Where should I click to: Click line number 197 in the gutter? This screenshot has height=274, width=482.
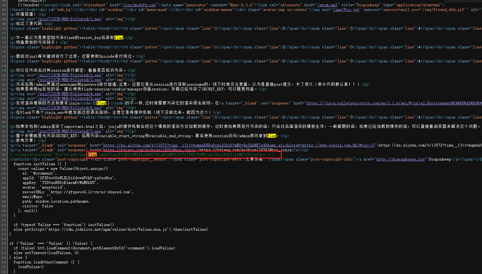pos(4,155)
